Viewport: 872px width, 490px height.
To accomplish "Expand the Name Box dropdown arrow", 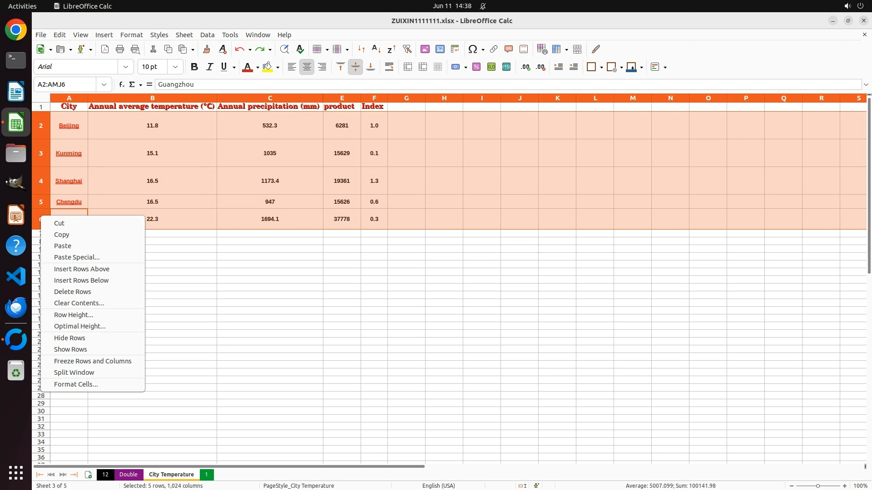I will (104, 84).
